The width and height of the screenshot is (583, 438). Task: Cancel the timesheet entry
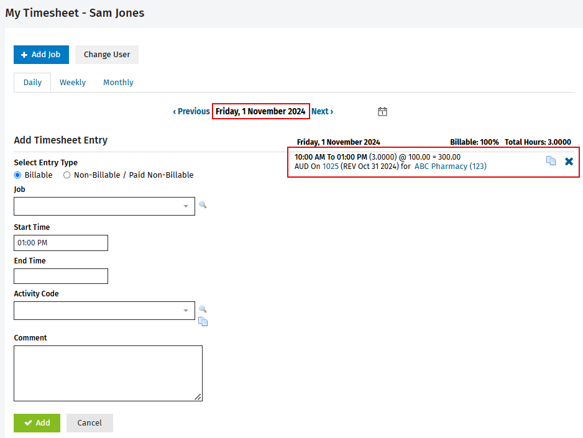90,422
